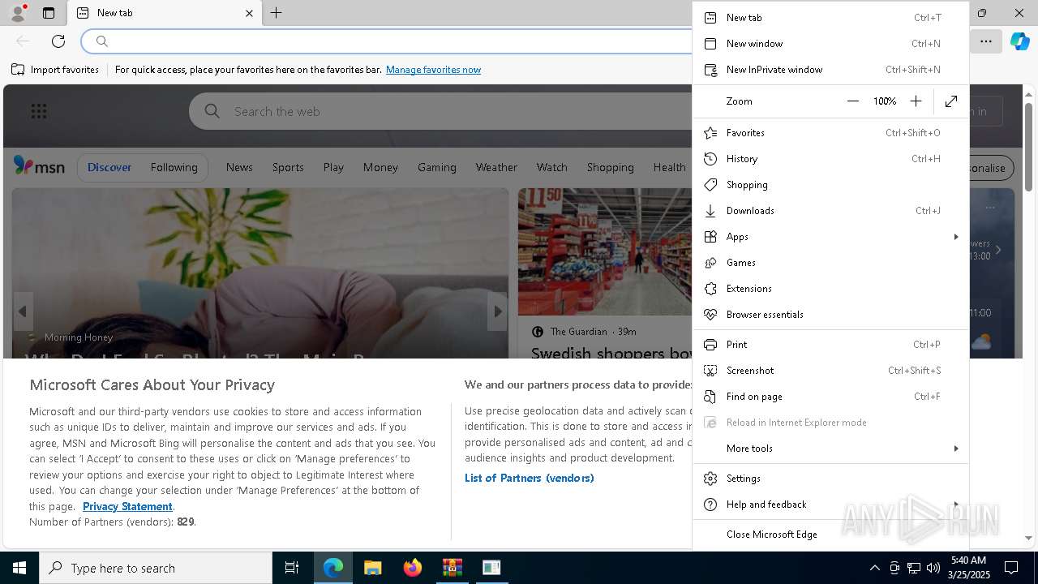Open WinRAR from taskbar
1038x584 pixels.
point(452,568)
